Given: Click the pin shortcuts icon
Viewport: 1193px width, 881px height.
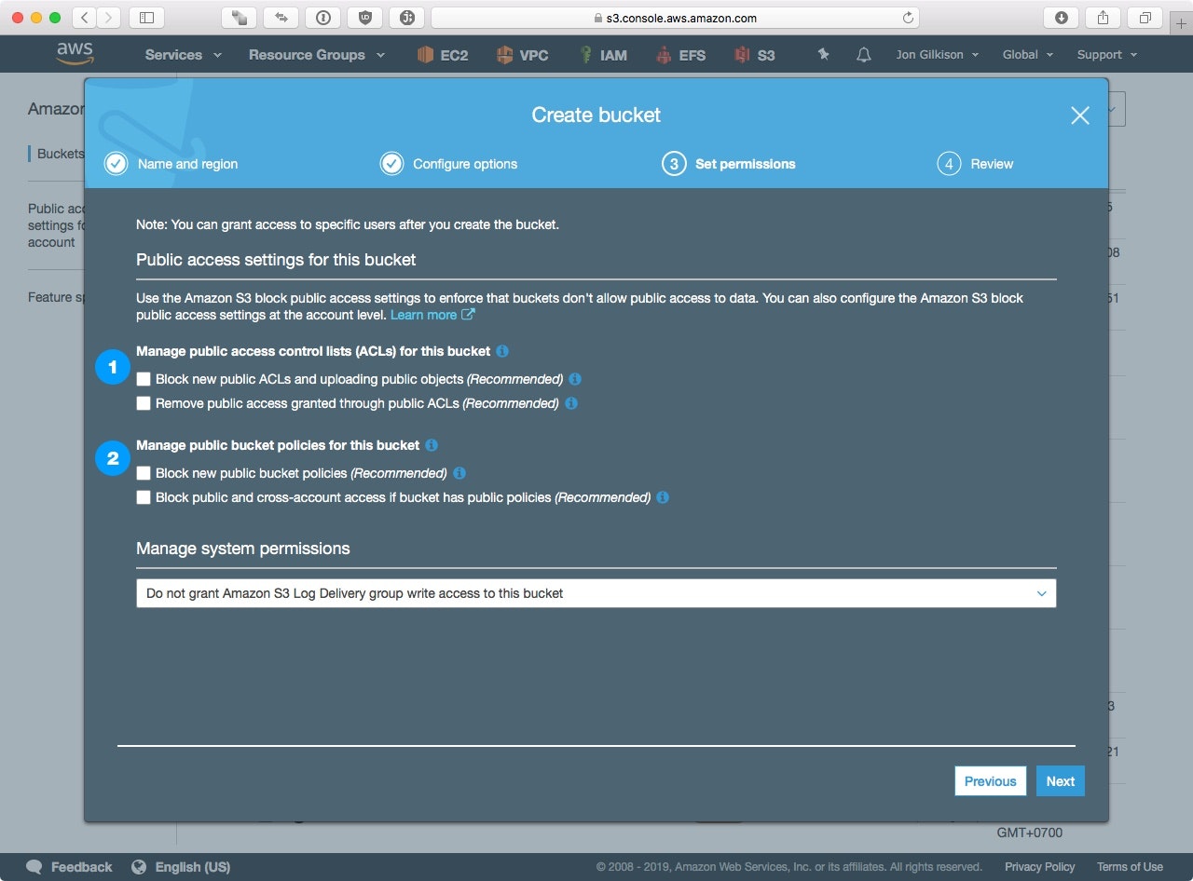Looking at the screenshot, I should (823, 55).
